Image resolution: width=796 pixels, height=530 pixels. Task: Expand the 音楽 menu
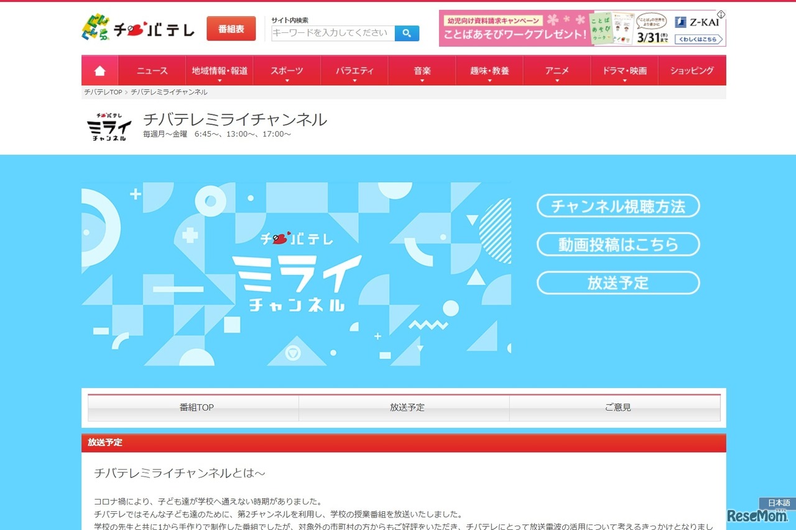[422, 71]
